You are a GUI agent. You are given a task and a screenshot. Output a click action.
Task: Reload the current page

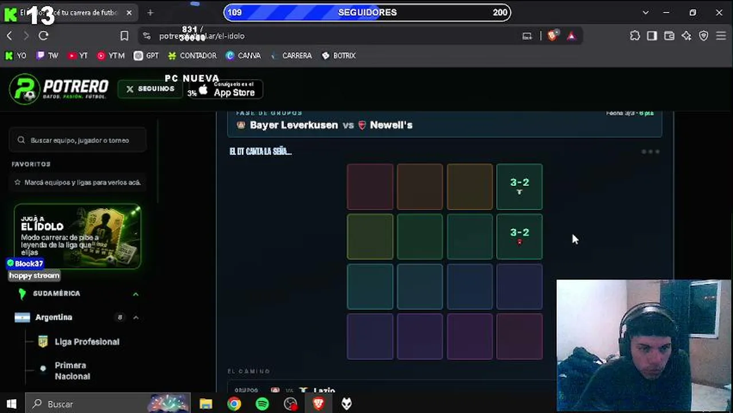coord(43,36)
